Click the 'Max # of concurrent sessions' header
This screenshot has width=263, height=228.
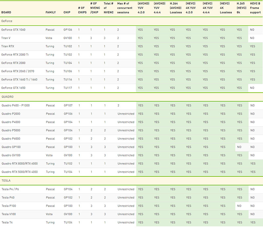pos(125,8)
